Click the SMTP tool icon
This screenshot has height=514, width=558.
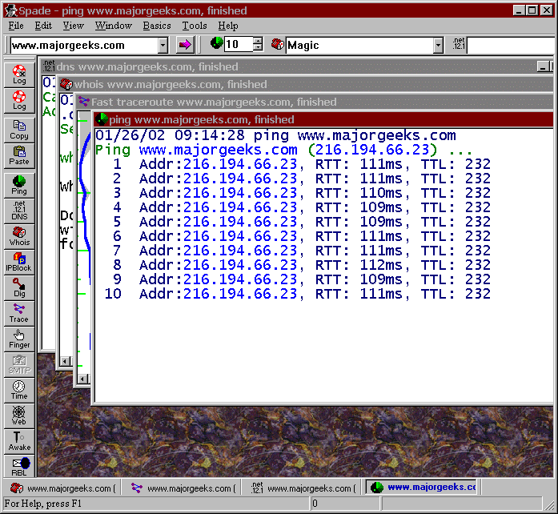pos(19,364)
